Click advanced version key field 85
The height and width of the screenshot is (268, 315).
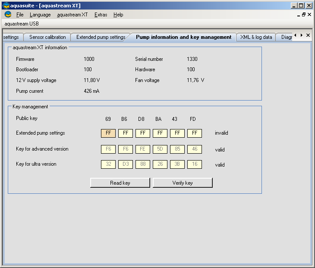[177, 149]
